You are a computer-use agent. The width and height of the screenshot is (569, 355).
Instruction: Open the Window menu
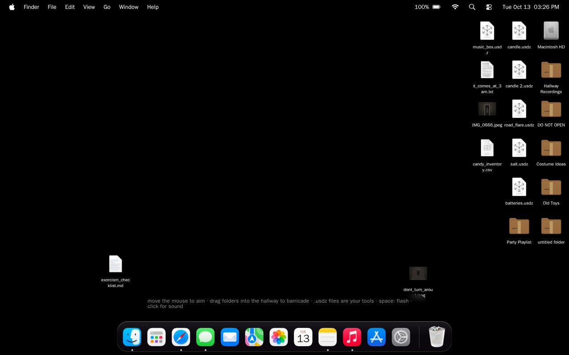[x=128, y=7]
